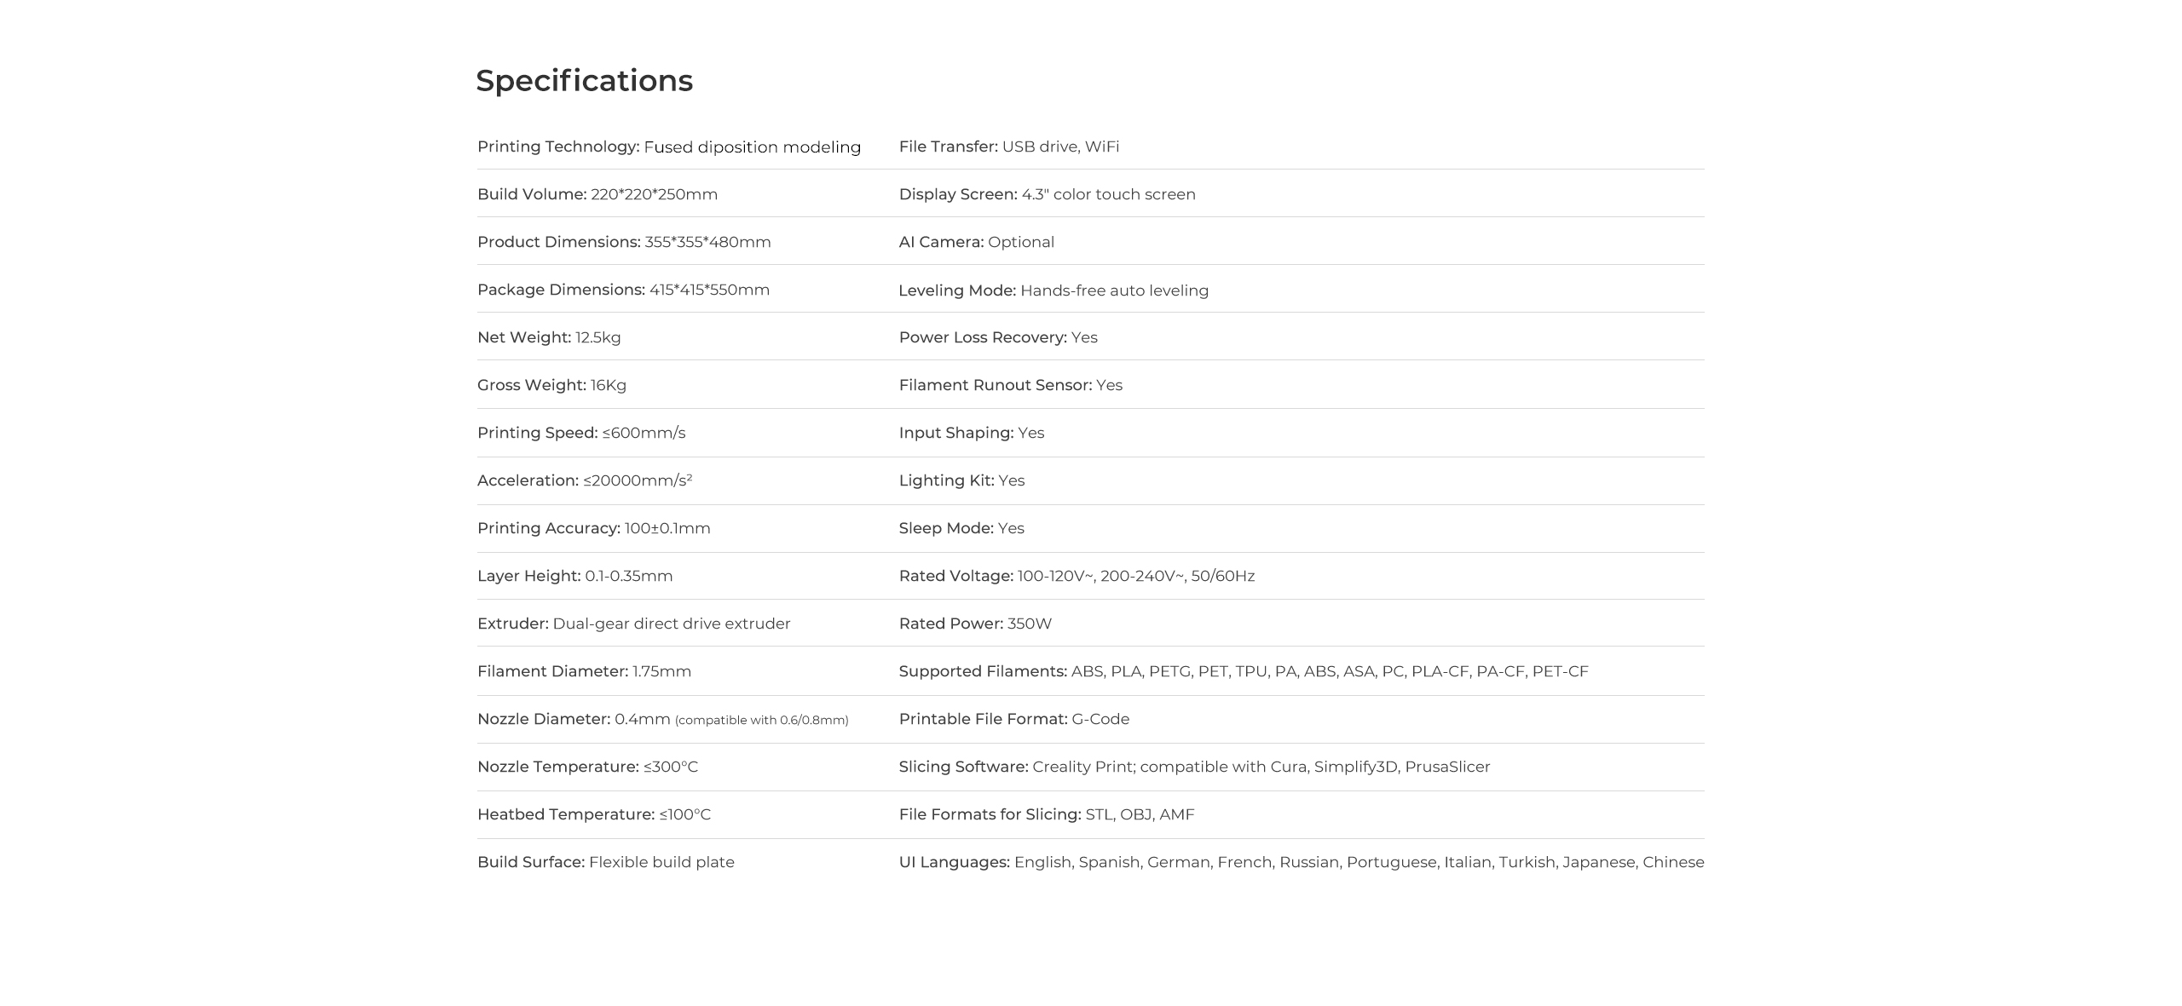The image size is (2182, 1006).
Task: Click the Net Weight 12.5kg row
Action: click(548, 337)
